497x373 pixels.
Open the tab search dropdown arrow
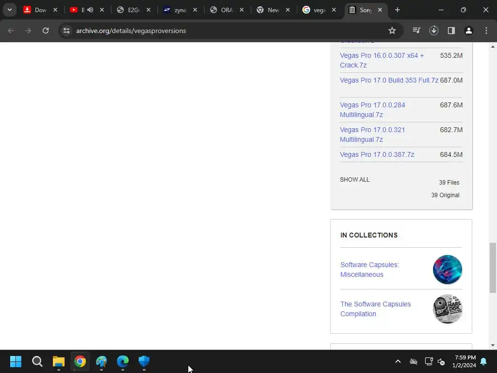coord(10,10)
